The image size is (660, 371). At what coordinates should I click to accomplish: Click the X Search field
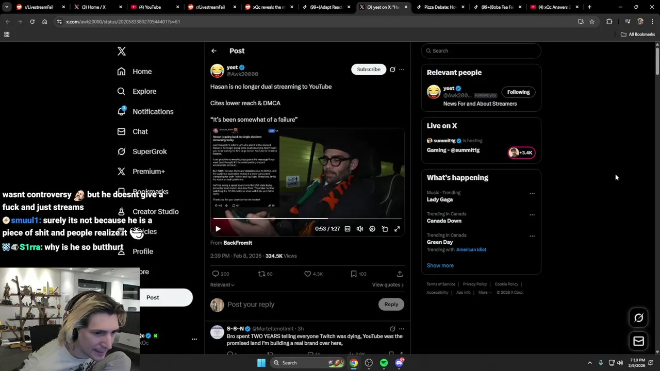(481, 51)
